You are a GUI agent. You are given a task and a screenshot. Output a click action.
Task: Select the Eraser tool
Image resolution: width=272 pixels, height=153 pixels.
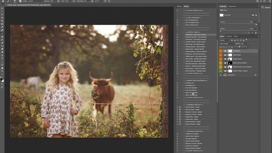pyautogui.click(x=2, y=43)
